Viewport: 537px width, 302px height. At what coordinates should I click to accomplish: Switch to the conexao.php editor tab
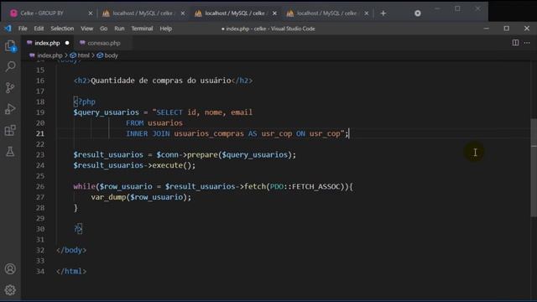pos(104,43)
